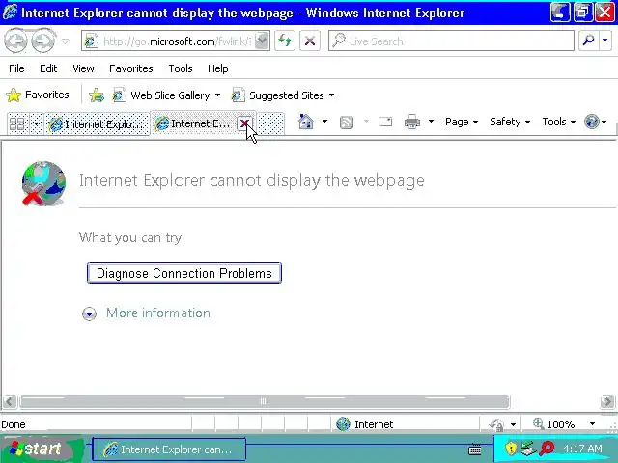Open the Tools menu in menu bar
618x463 pixels.
(x=181, y=68)
